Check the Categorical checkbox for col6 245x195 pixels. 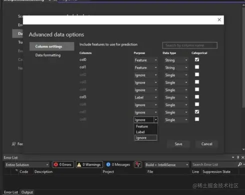coord(197,104)
